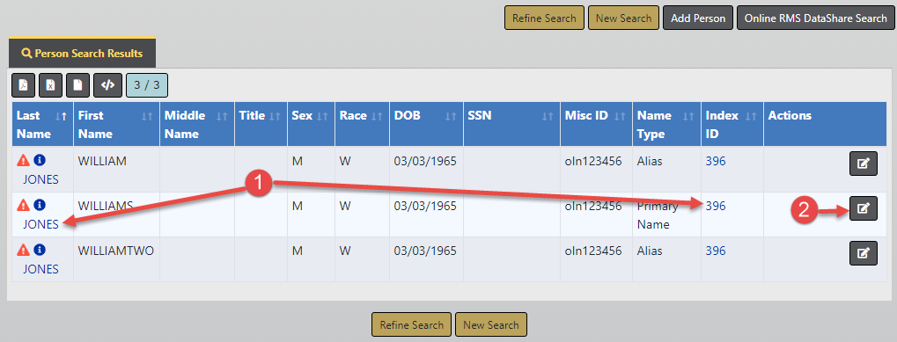897x342 pixels.
Task: Click the red warning icon in WILLIAM row
Action: pos(23,161)
